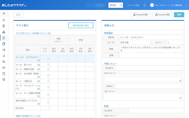The width and height of the screenshot is (189, 118).
Task: Open comment bubble for G-3 情報の伝達
Action: [x=38, y=69]
